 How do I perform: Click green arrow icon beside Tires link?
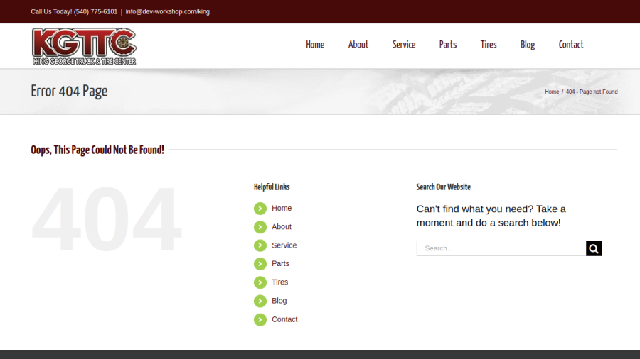pyautogui.click(x=260, y=282)
